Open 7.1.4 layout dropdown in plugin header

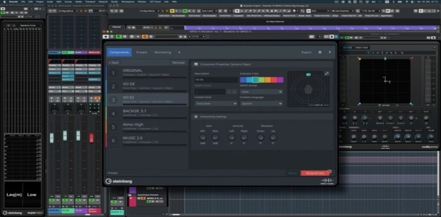tap(200, 36)
